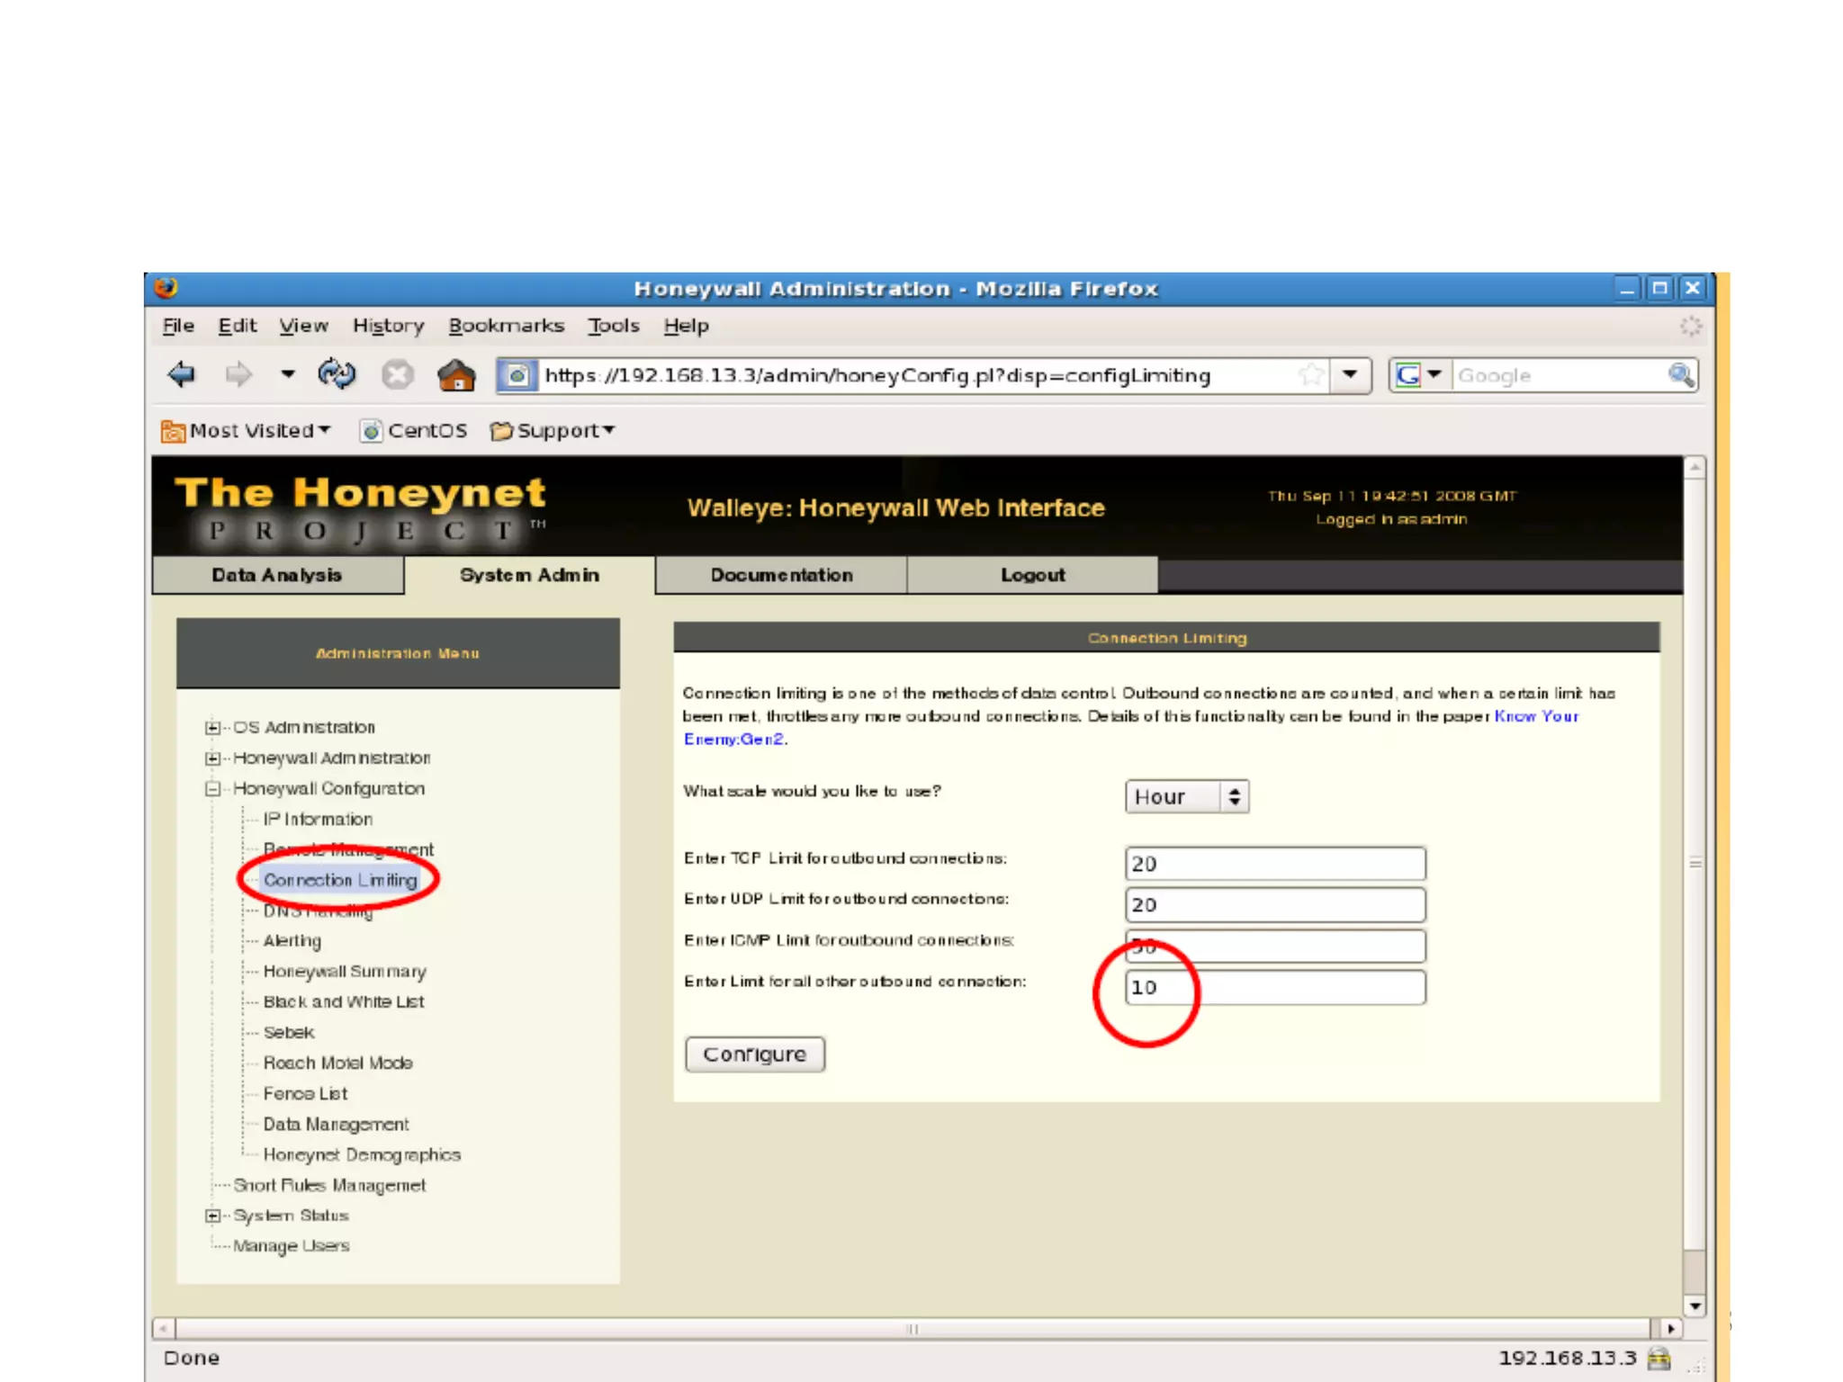Viewport: 1843px width, 1382px height.
Task: Click the Stop loading icon
Action: 397,374
